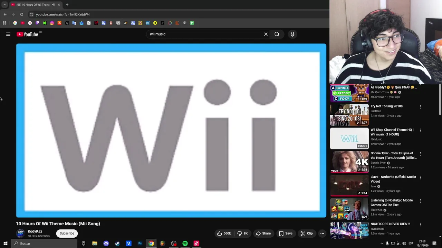Open the X (Twitter) bookmark
This screenshot has height=248, width=442.
pyautogui.click(x=67, y=23)
